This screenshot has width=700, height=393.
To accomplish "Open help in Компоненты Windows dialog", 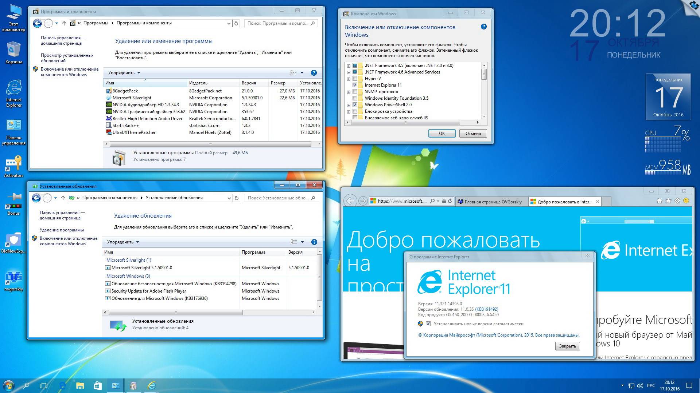I will [x=483, y=27].
